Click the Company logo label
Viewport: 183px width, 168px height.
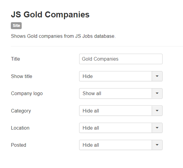27,93
